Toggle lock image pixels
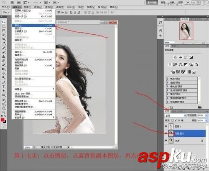Screen dimensions: 209x171 pyautogui.click(x=176, y=120)
